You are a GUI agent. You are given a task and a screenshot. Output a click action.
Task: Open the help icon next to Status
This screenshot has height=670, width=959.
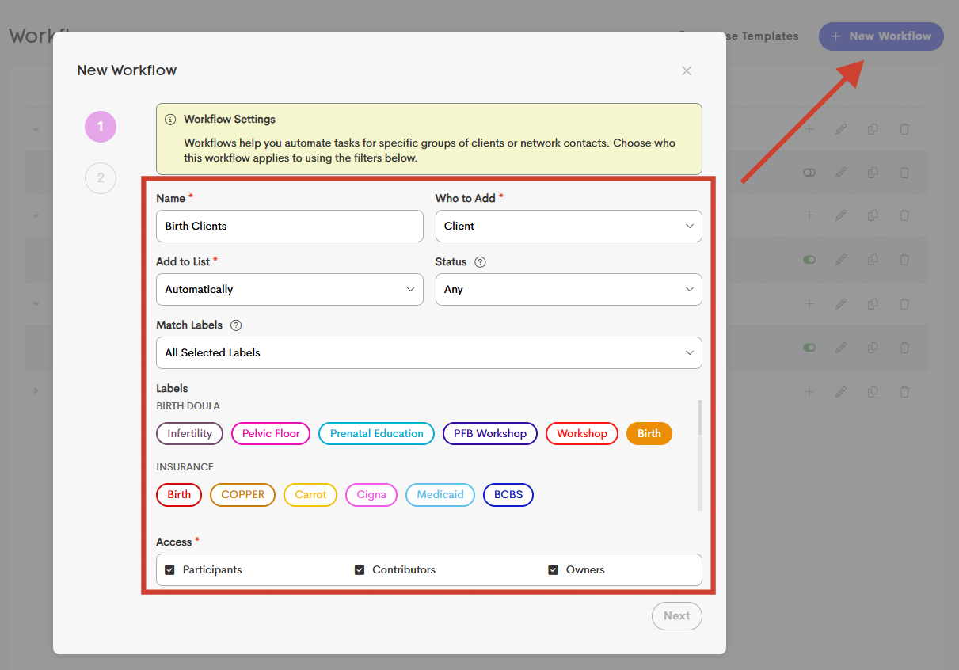coord(480,262)
